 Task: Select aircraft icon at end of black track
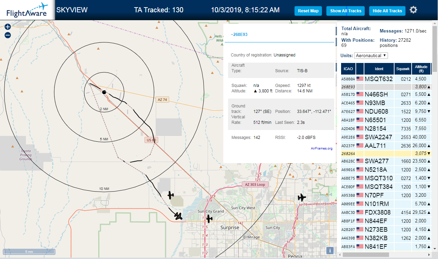coord(178,216)
